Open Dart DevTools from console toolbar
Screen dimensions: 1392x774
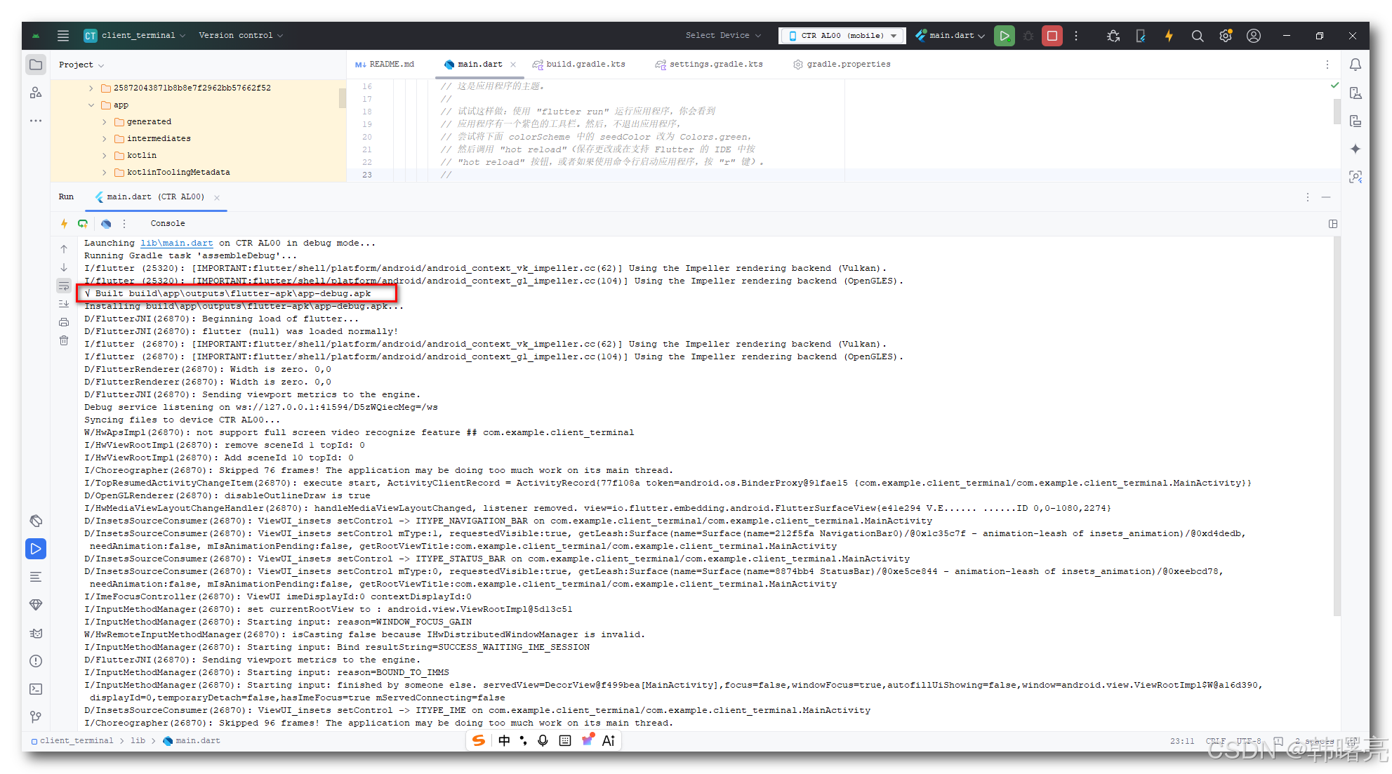point(106,223)
